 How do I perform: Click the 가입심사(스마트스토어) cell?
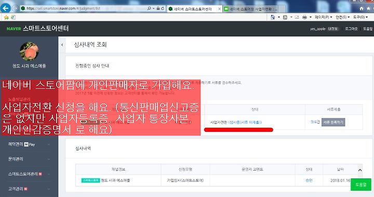pyautogui.click(x=185, y=180)
